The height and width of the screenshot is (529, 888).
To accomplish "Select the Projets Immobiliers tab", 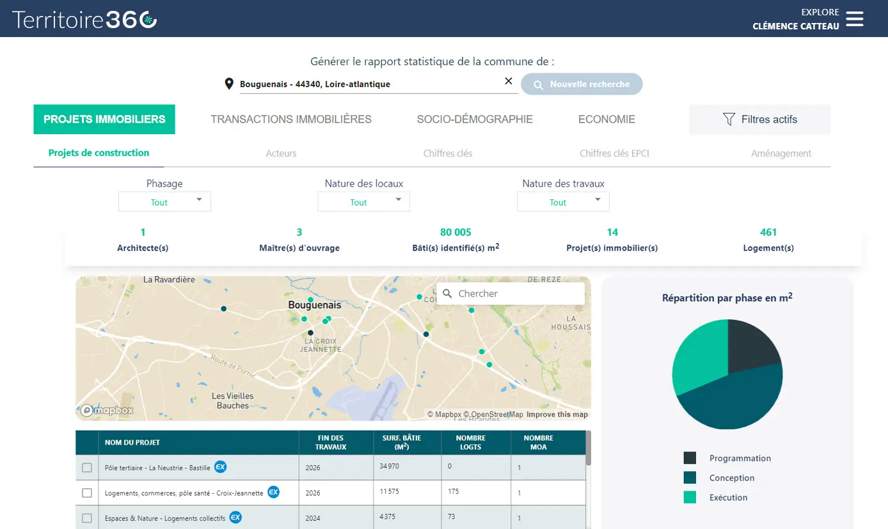I will [x=104, y=119].
